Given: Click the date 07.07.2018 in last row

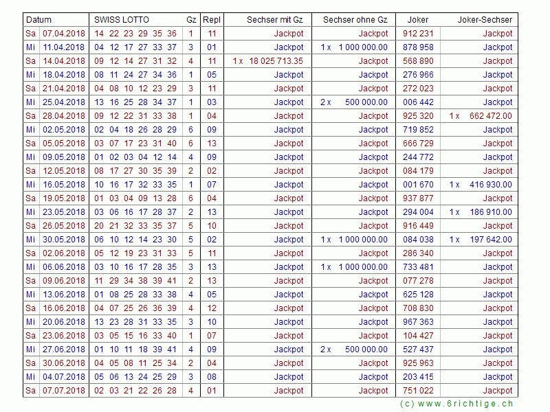Looking at the screenshot, I should point(63,391).
